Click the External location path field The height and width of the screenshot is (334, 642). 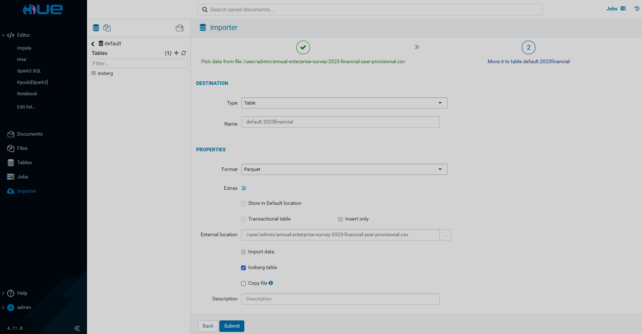341,235
